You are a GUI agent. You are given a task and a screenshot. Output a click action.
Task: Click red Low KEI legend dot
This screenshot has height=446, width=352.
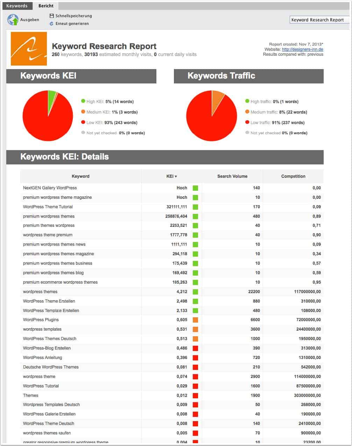coord(83,122)
